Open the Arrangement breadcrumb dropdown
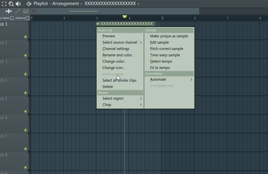 (x=82, y=4)
